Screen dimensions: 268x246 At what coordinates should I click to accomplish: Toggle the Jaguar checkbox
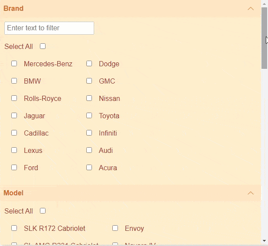coord(14,116)
